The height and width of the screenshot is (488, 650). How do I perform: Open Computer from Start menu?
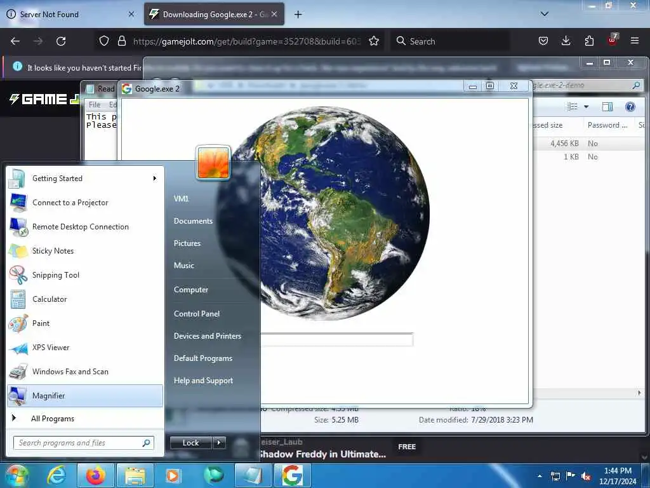pos(190,290)
